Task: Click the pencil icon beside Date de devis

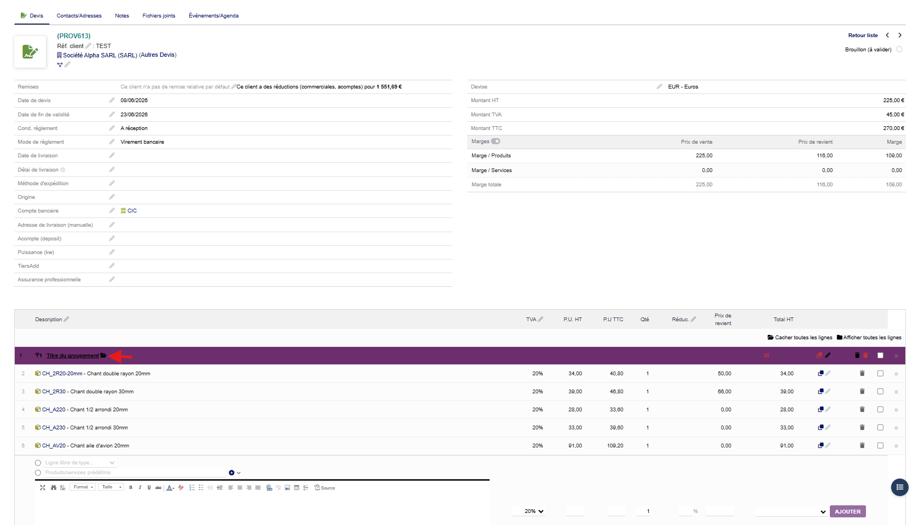Action: 112,100
